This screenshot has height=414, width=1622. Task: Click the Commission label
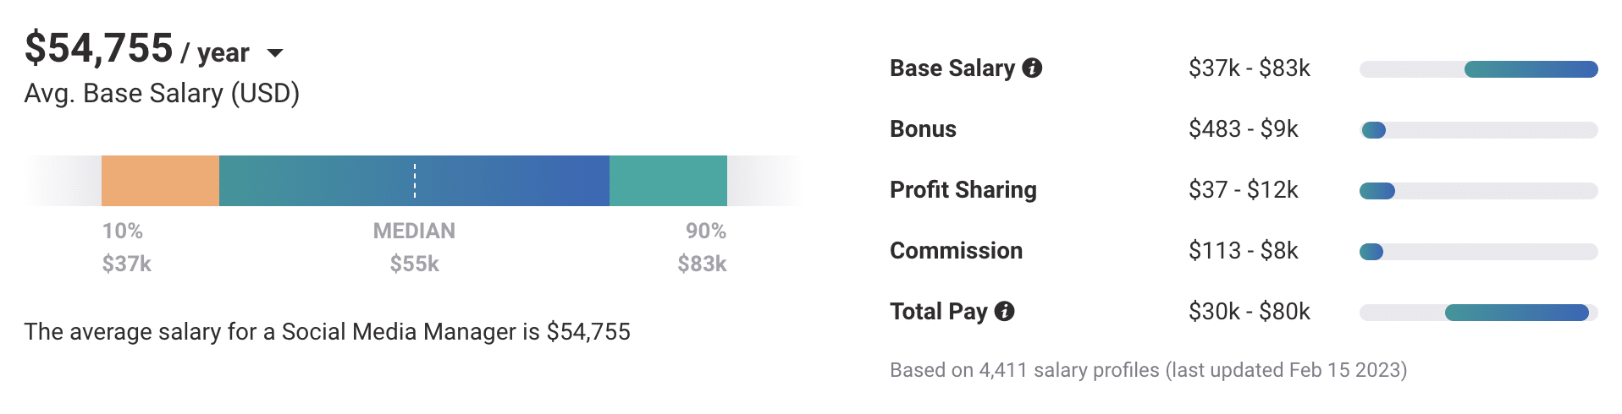click(956, 251)
